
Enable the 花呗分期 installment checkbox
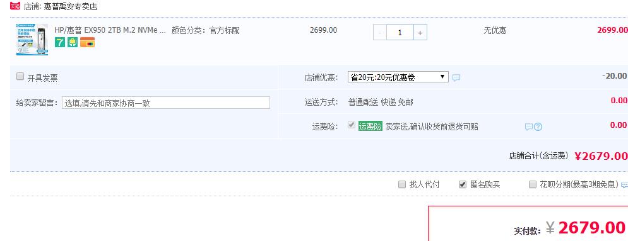[x=533, y=184]
